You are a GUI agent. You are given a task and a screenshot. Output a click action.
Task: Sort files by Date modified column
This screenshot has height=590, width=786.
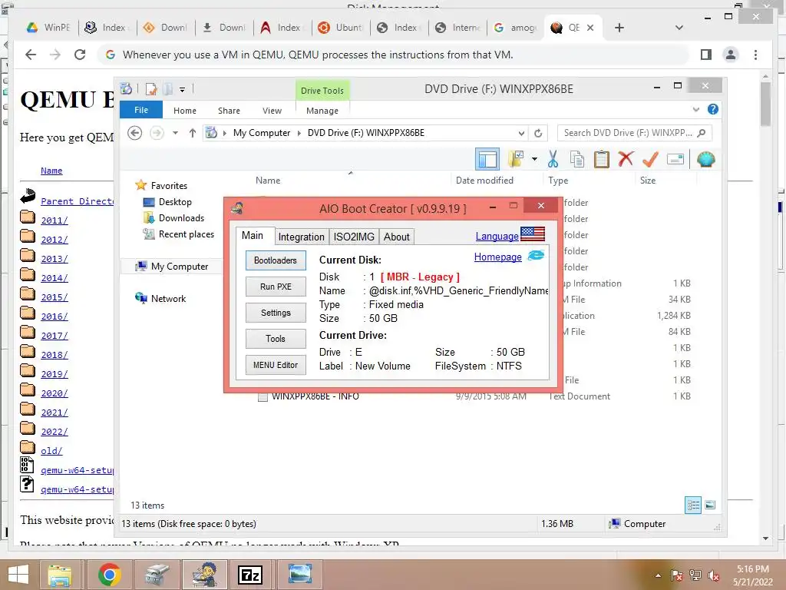[485, 181]
